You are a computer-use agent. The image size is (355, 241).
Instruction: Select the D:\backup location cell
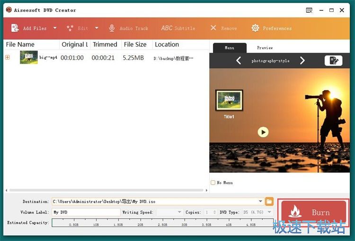pyautogui.click(x=174, y=58)
